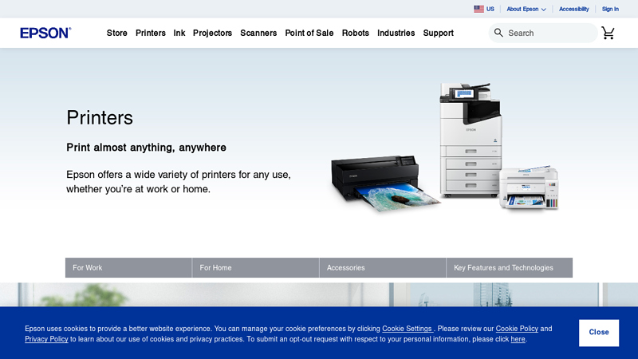Screen dimensions: 638x359
Task: Open the Robots menu
Action: pos(355,33)
